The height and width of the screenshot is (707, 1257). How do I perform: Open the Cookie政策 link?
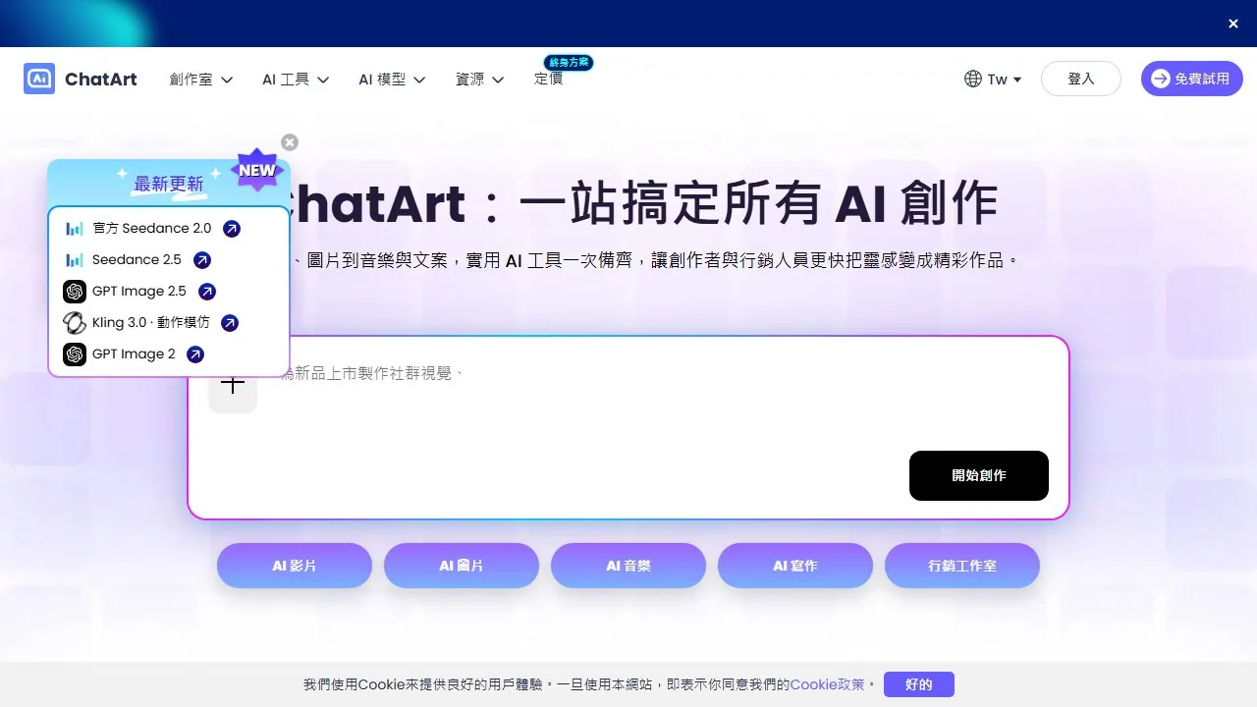pyautogui.click(x=828, y=684)
